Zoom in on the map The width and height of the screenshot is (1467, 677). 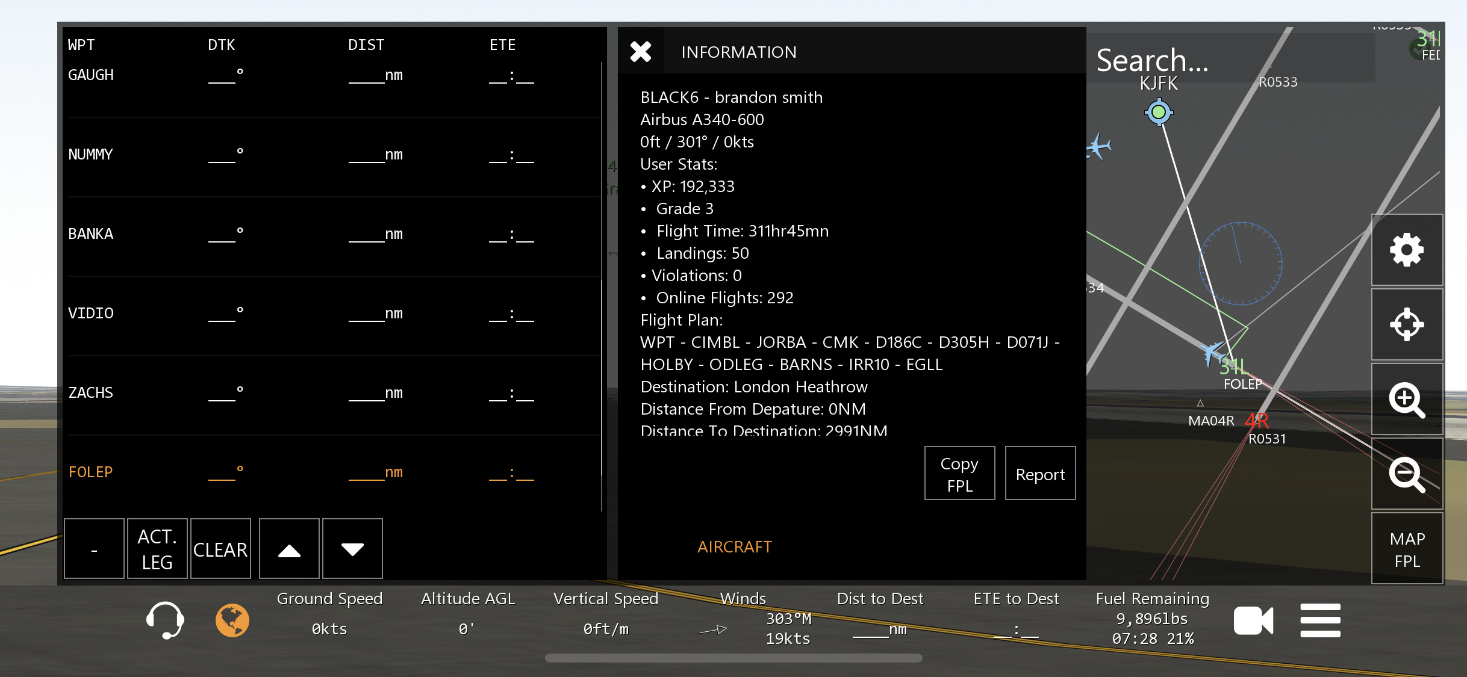point(1406,399)
